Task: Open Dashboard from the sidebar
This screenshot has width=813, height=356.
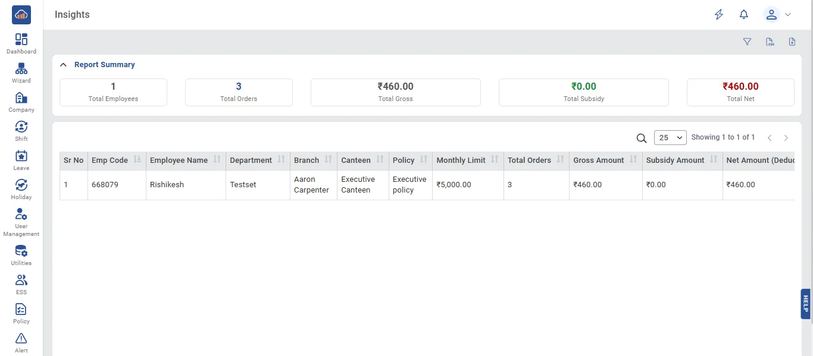Action: [x=21, y=44]
